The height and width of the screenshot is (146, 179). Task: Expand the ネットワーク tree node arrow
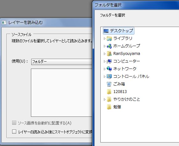pos(104,69)
